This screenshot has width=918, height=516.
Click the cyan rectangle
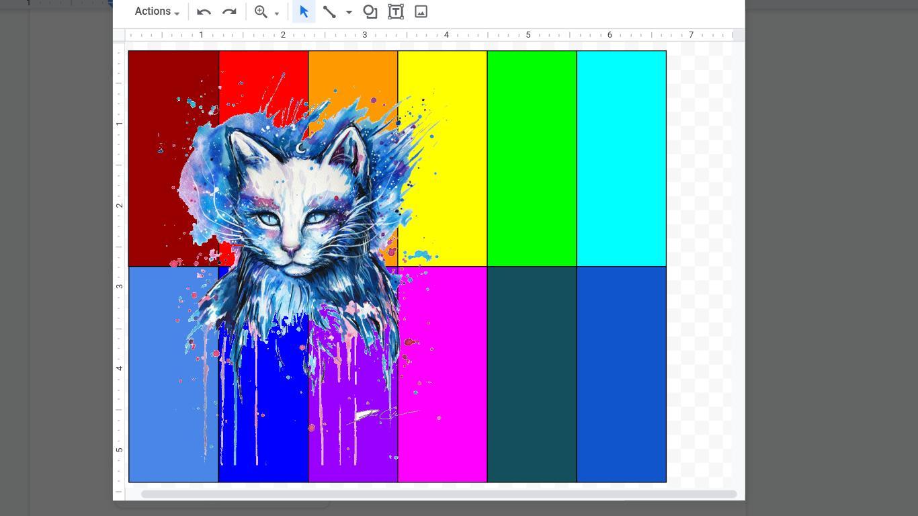621,159
